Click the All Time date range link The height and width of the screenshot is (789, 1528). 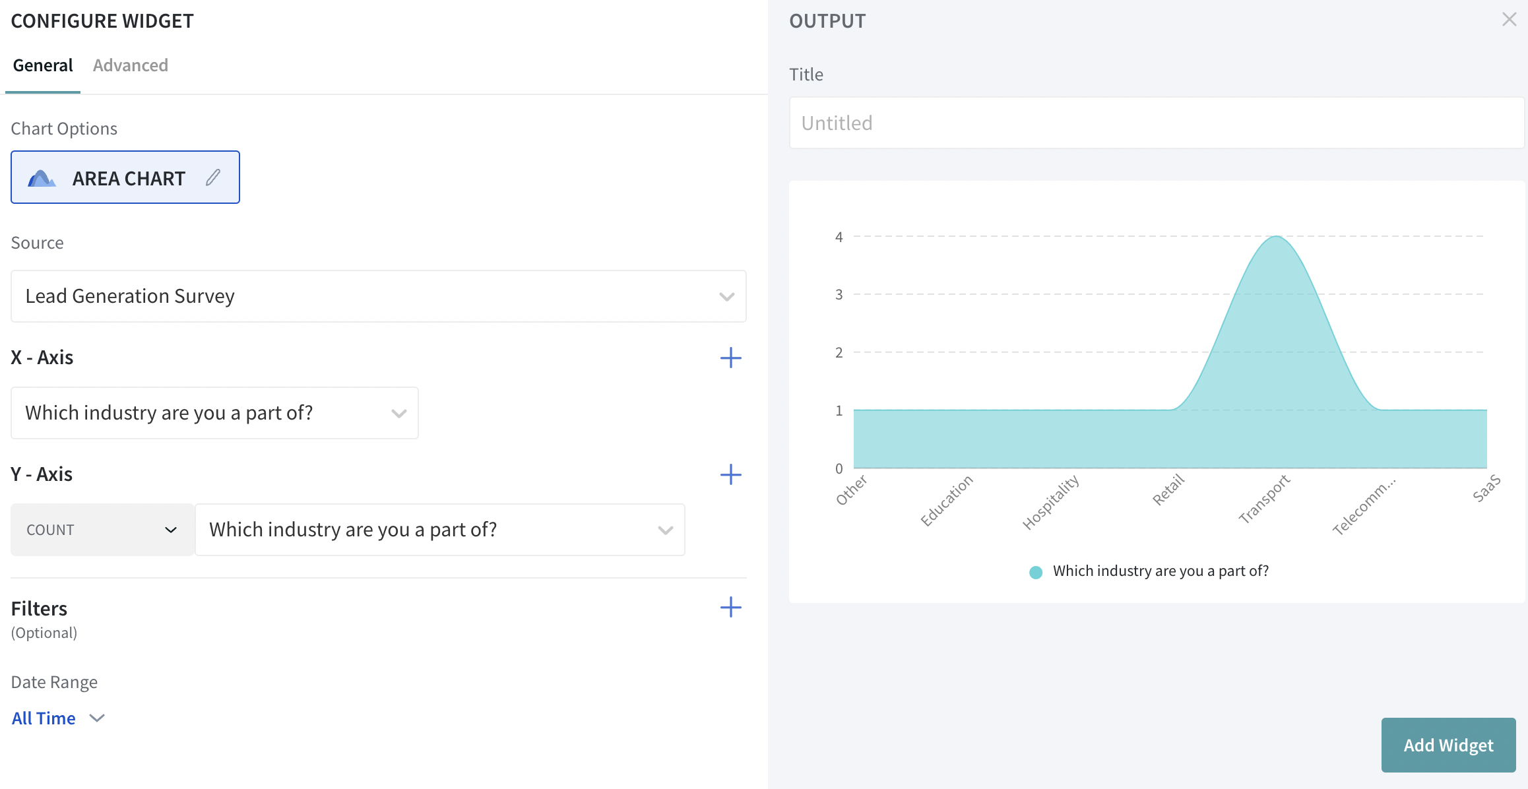44,718
